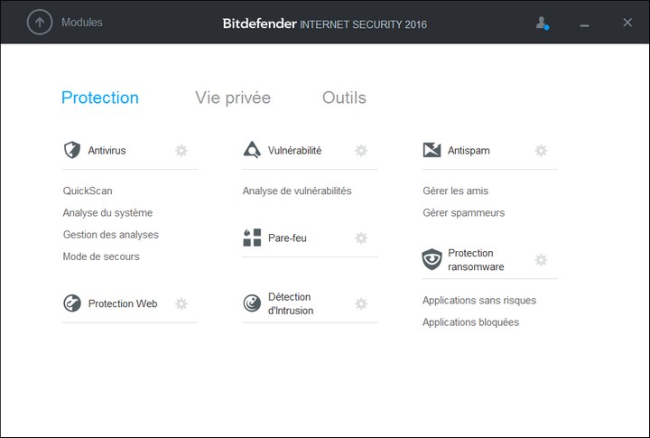Click the back arrow circle icon
The height and width of the screenshot is (438, 650).
[40, 23]
